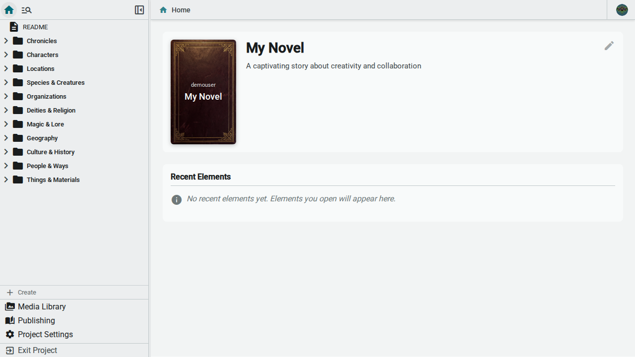Click the 'No recent elements yet' message

pos(291,199)
